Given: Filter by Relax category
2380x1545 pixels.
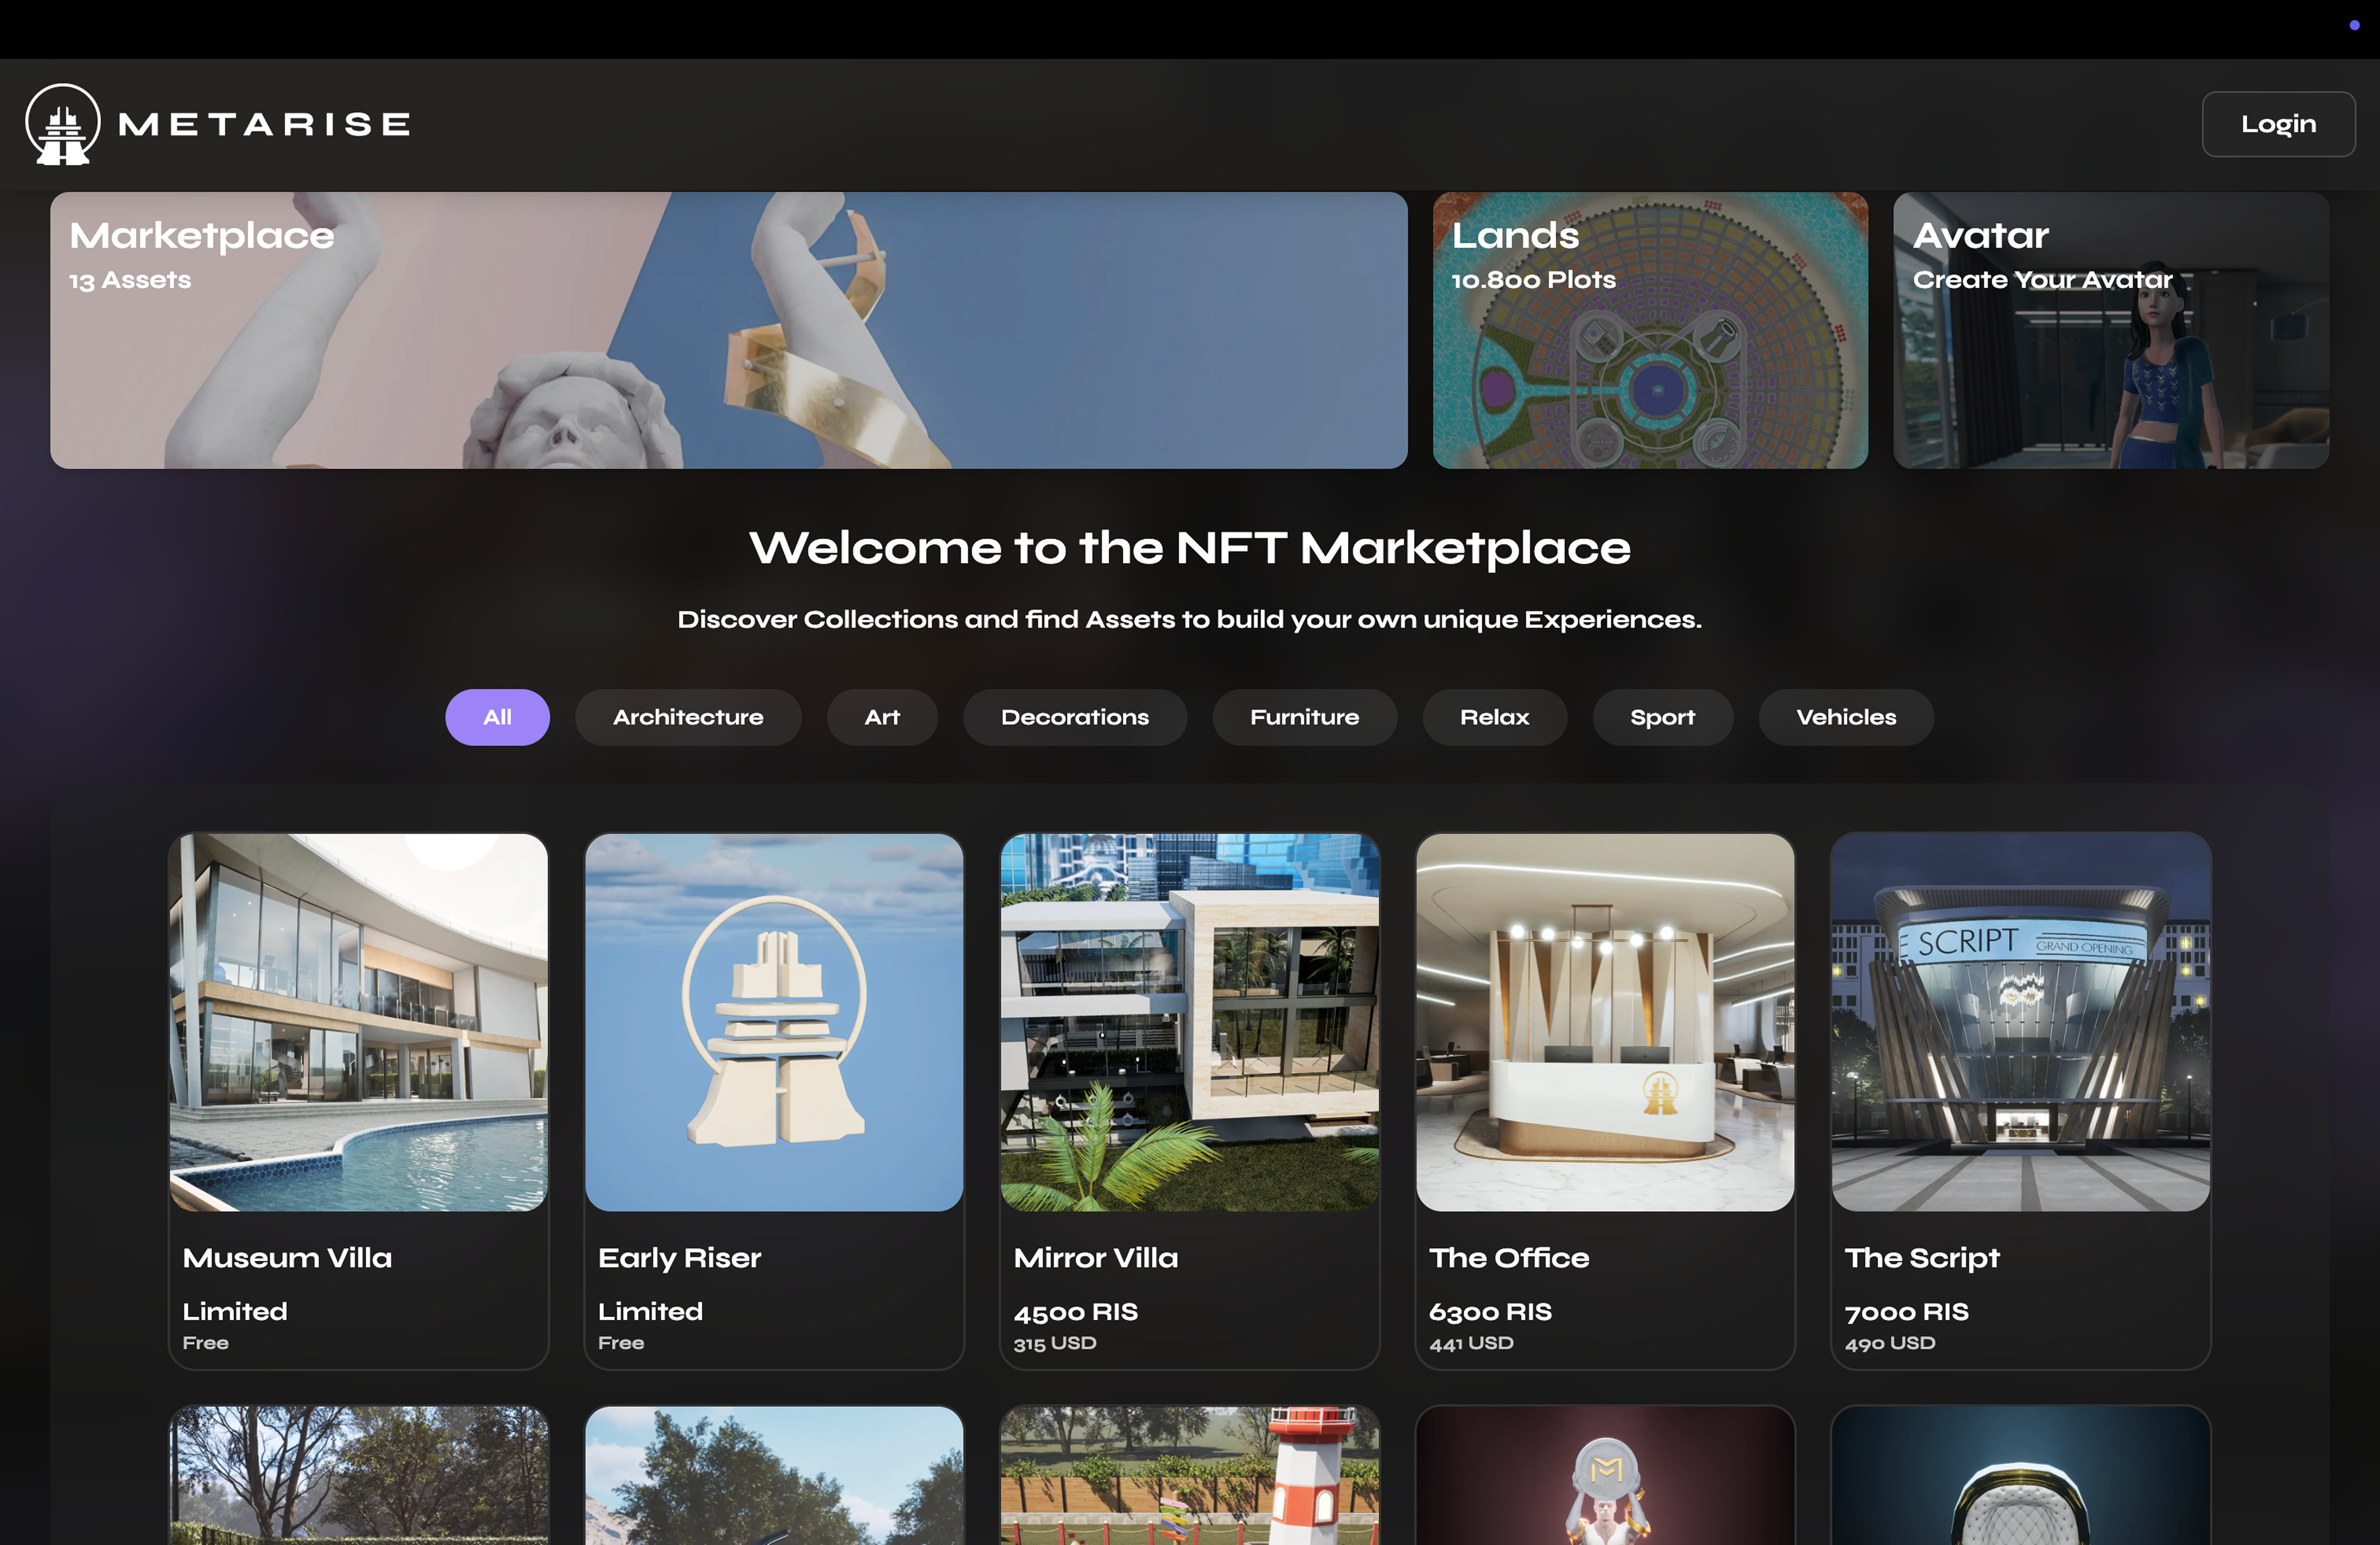Looking at the screenshot, I should pyautogui.click(x=1495, y=717).
